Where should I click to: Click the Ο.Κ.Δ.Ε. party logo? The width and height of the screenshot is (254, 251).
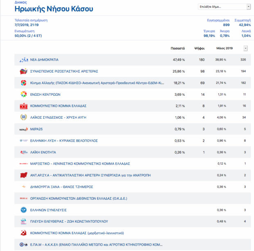[x=24, y=198]
